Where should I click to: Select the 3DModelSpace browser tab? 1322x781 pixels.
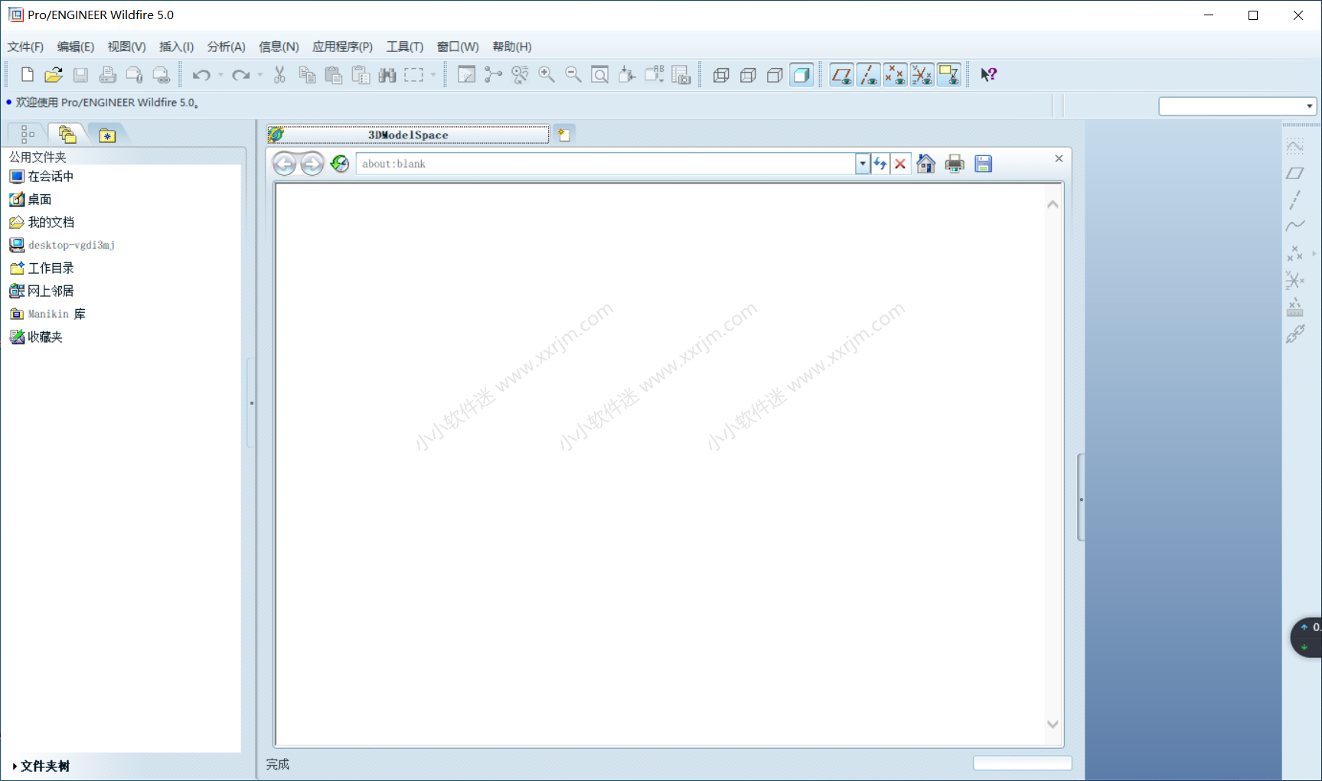pyautogui.click(x=408, y=135)
